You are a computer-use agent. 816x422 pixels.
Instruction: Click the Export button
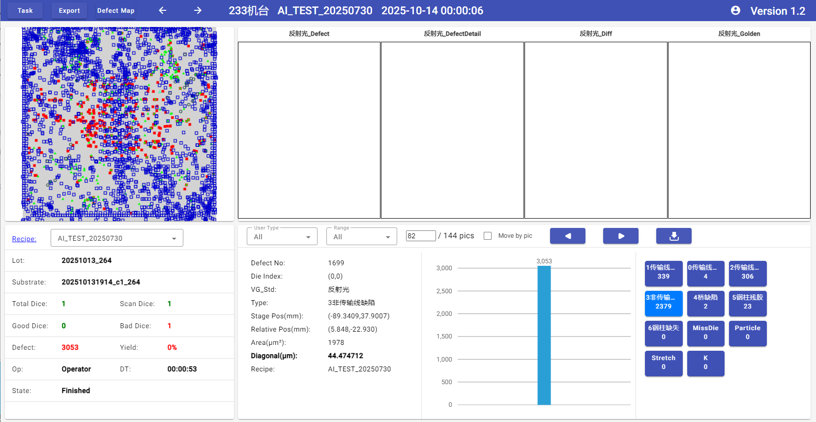pyautogui.click(x=69, y=10)
